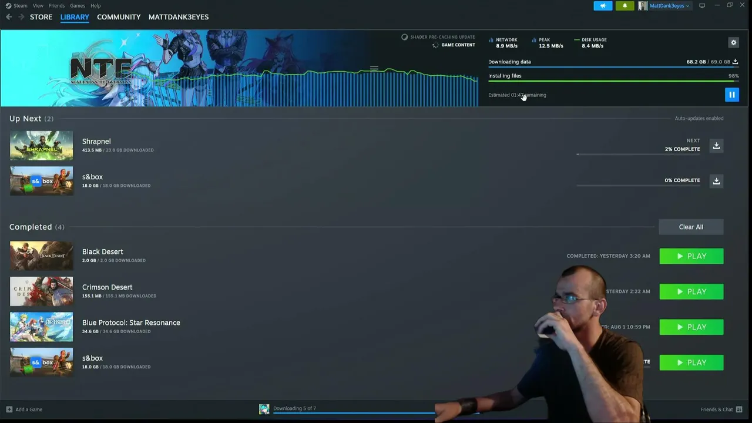Open the Shrapnel thumbnail in Up Next
Screen dimensions: 752x423
(x=41, y=146)
